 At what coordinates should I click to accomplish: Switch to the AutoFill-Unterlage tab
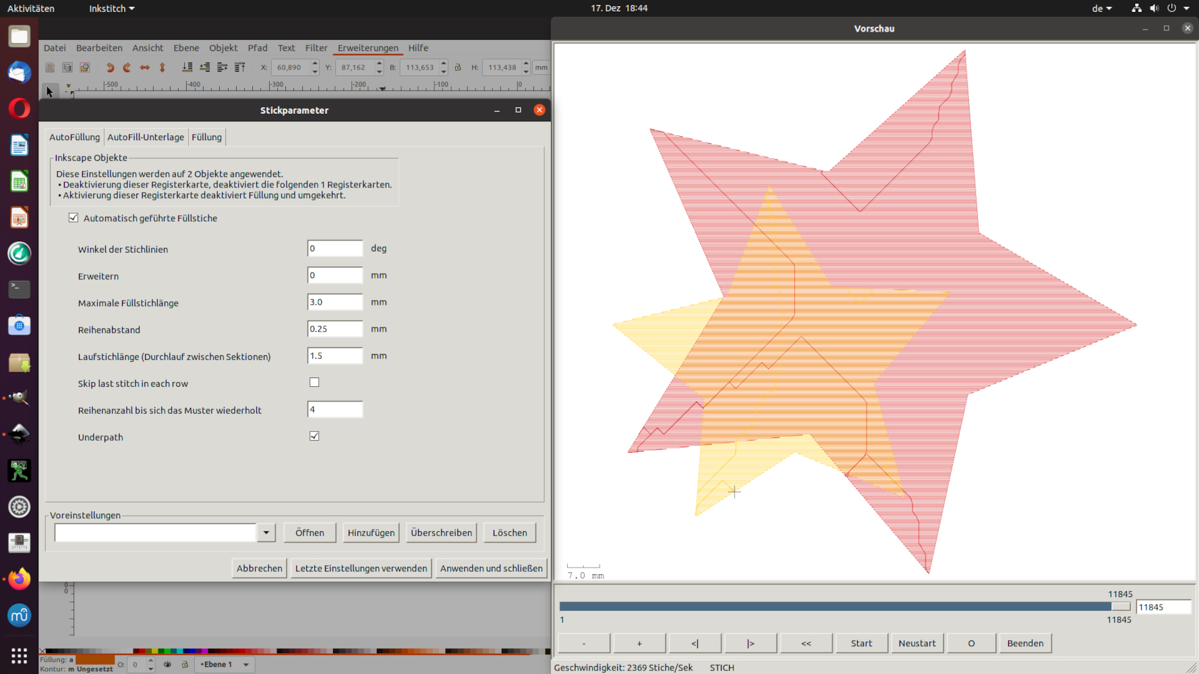point(146,137)
